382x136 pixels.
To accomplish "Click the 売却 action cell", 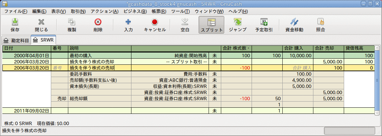I will 59,99.
